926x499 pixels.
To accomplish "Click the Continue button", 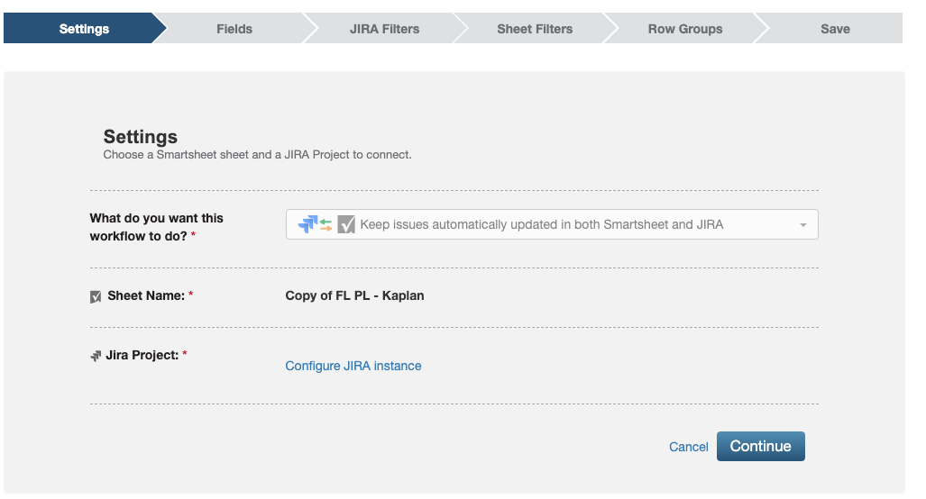I will tap(761, 446).
